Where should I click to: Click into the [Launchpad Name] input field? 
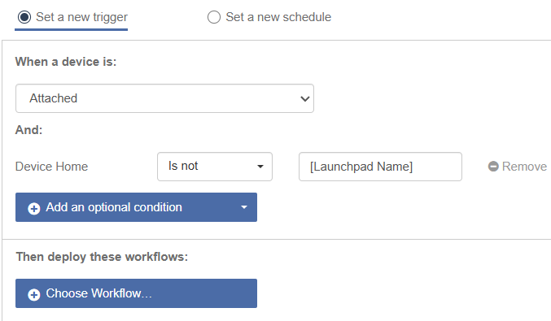click(380, 167)
